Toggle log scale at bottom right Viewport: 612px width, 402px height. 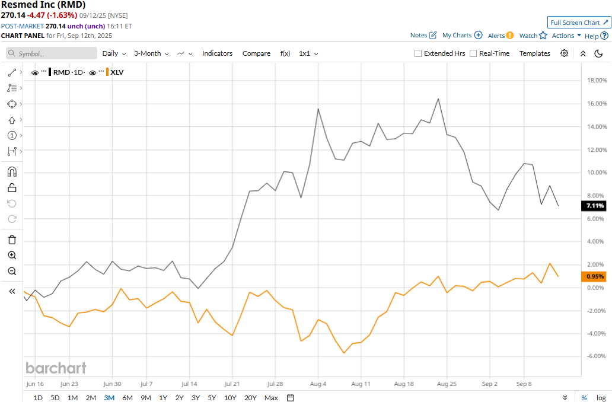coord(601,398)
